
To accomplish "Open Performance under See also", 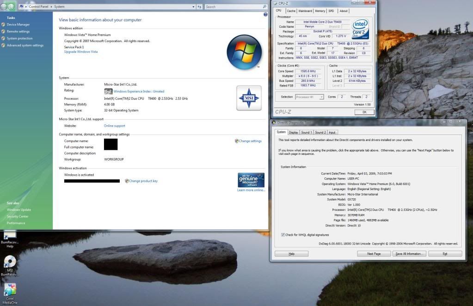I will [16, 223].
